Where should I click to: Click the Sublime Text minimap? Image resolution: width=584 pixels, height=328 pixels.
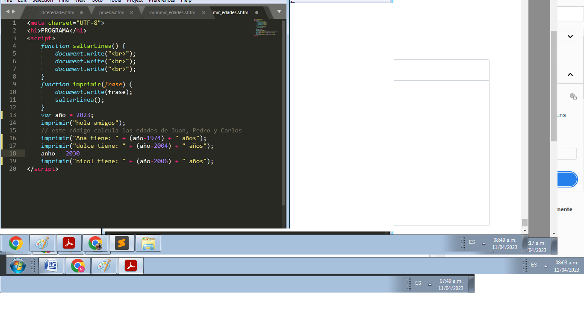[x=266, y=27]
